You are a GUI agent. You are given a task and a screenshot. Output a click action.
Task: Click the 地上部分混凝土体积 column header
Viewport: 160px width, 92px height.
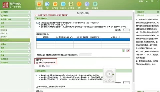[x=64, y=37]
